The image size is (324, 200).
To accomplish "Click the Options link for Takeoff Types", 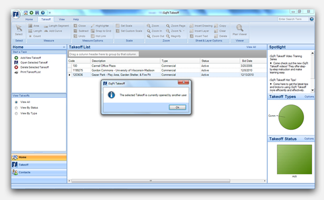I will (309, 97).
